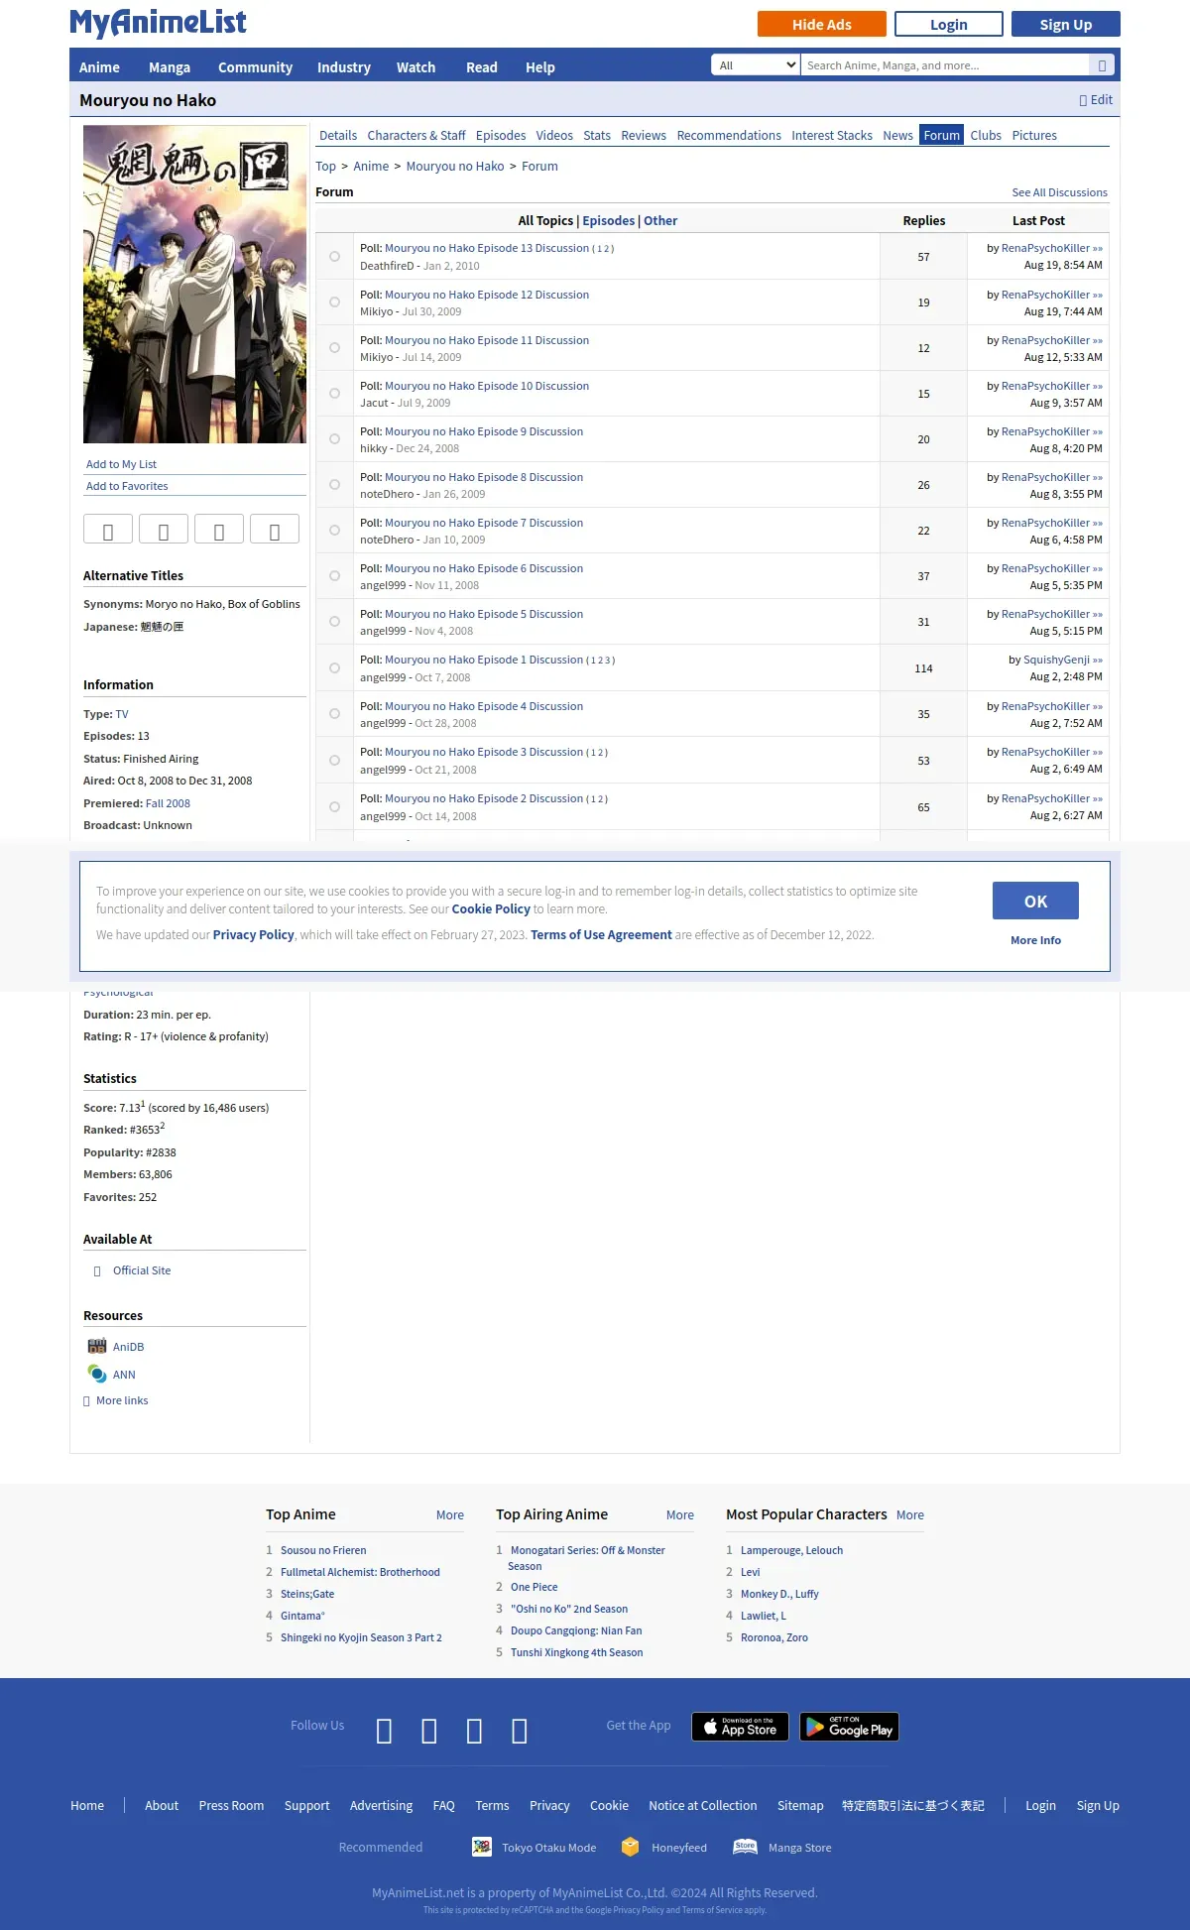This screenshot has height=1930, width=1190.
Task: Open See All Discussions link
Action: pyautogui.click(x=1059, y=192)
